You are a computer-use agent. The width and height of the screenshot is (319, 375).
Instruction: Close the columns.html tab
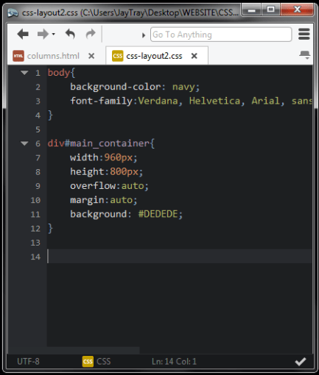(91, 56)
